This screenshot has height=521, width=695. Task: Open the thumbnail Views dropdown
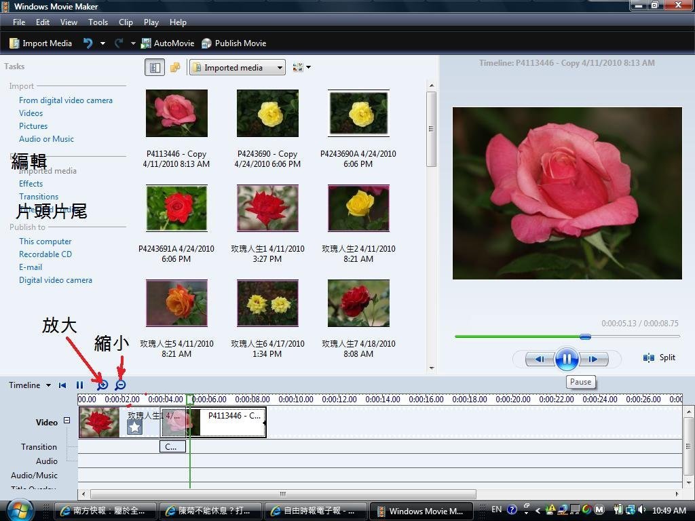(301, 67)
